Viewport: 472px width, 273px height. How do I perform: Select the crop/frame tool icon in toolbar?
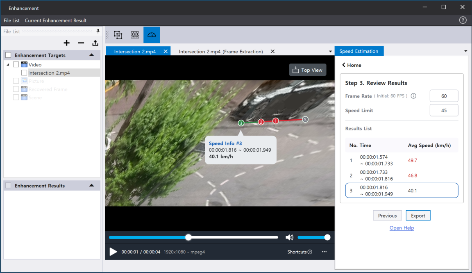click(118, 35)
